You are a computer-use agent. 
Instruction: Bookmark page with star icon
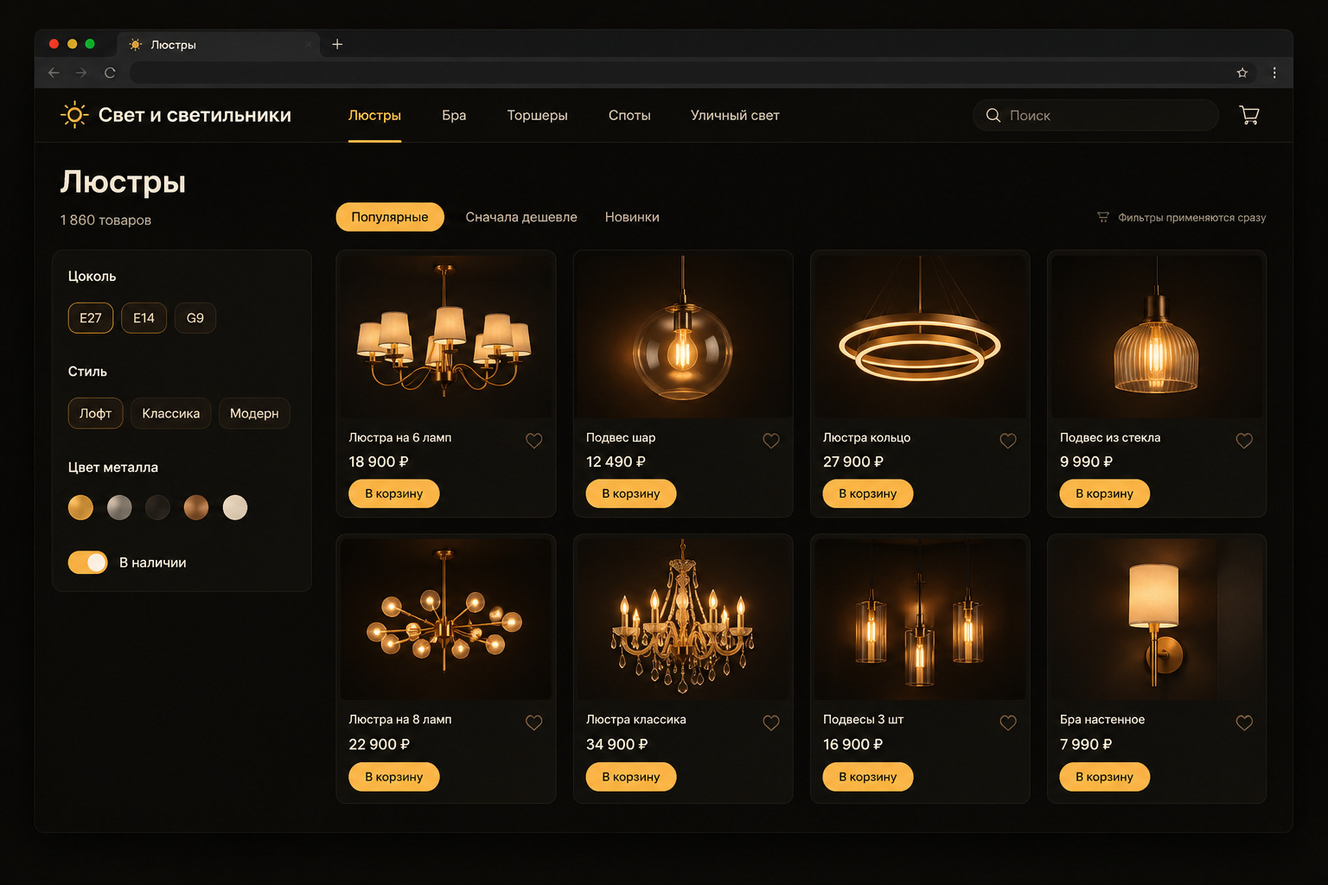[1242, 73]
